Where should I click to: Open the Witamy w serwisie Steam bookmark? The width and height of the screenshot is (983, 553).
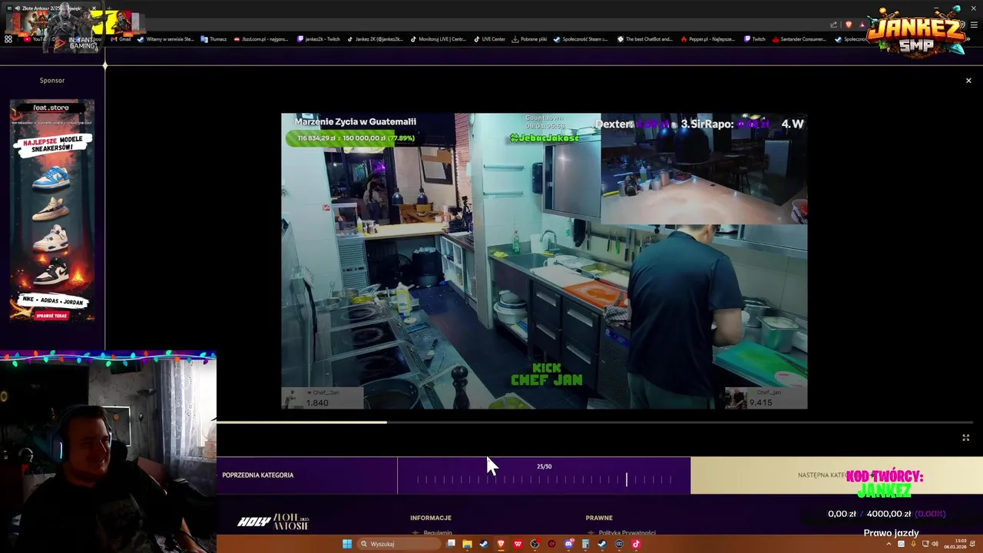pos(166,39)
